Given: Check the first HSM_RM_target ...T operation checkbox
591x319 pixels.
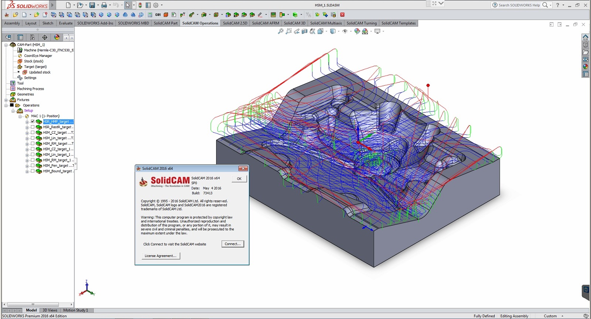Looking at the screenshot, I should [33, 144].
